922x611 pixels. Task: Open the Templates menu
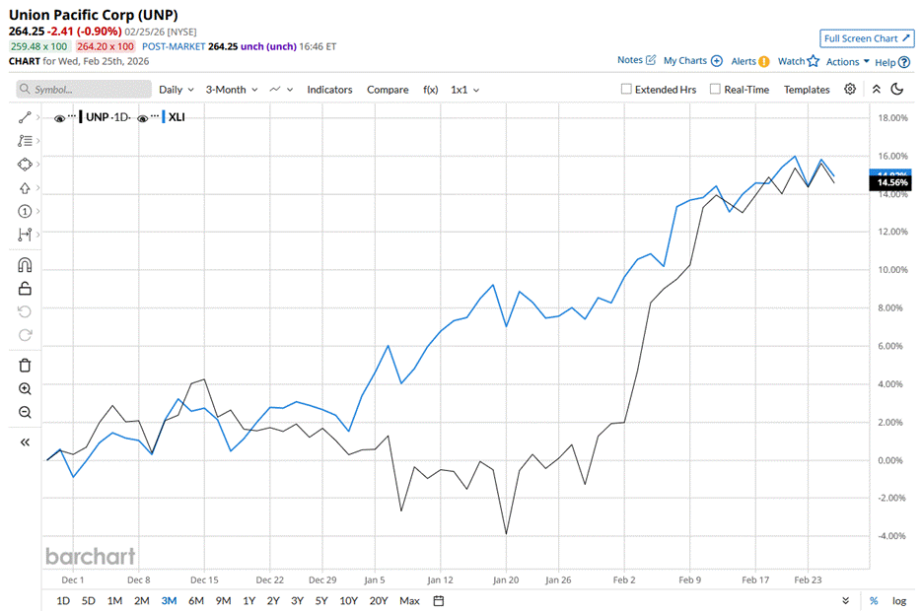click(x=807, y=90)
